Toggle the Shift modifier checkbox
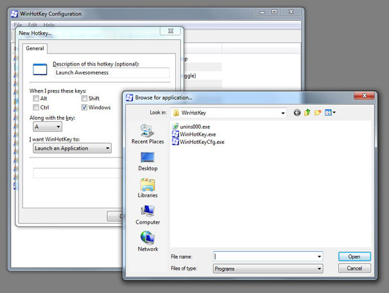This screenshot has width=389, height=293. (x=84, y=98)
